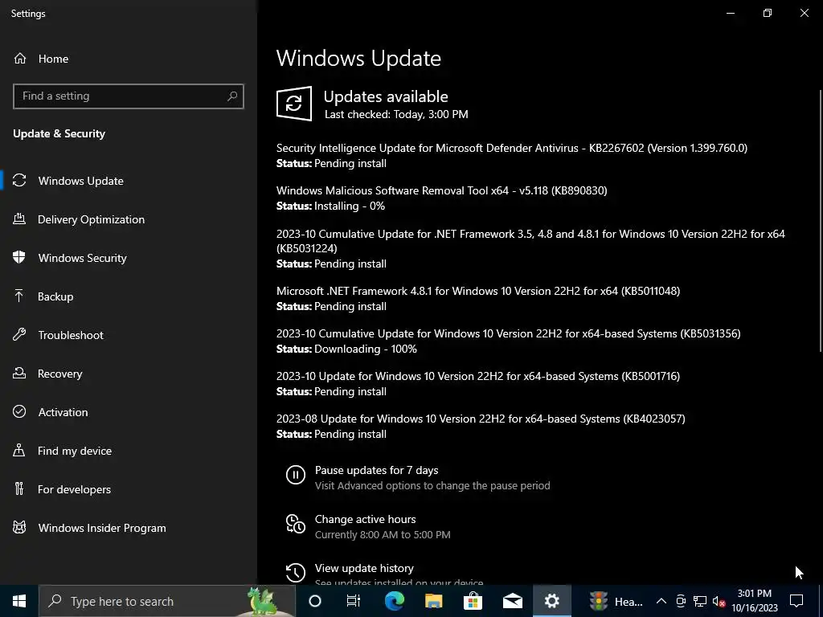The width and height of the screenshot is (823, 617).
Task: Click the Last checked: Today, 3:00 PM text
Action: [396, 114]
